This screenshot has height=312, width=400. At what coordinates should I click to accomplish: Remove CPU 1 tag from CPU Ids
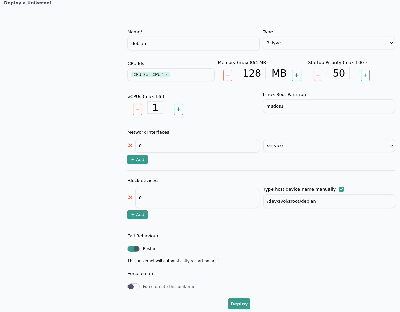(x=166, y=75)
